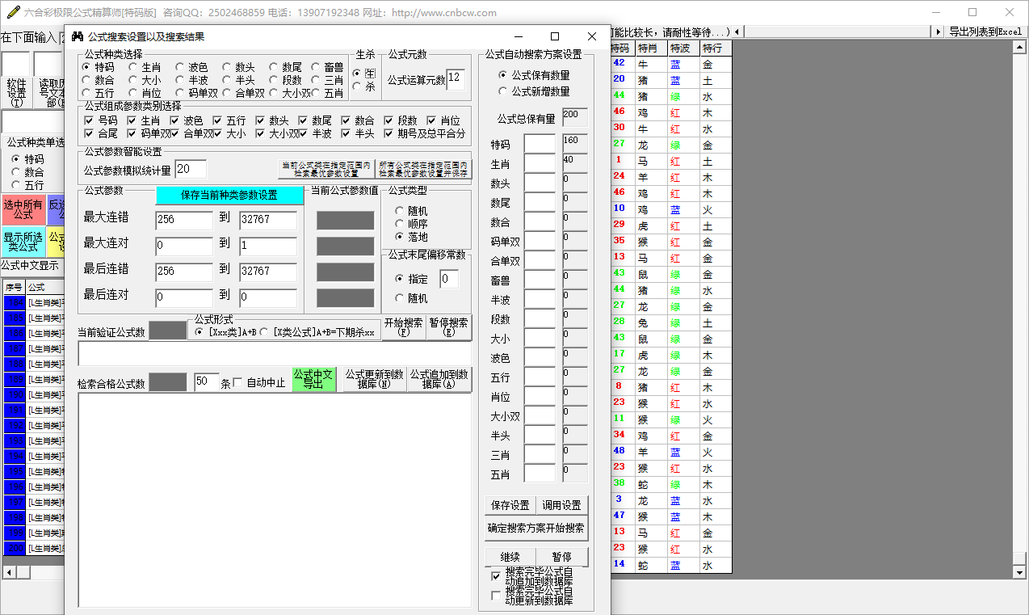
Task: Click the 保存设置 button
Action: [x=510, y=505]
